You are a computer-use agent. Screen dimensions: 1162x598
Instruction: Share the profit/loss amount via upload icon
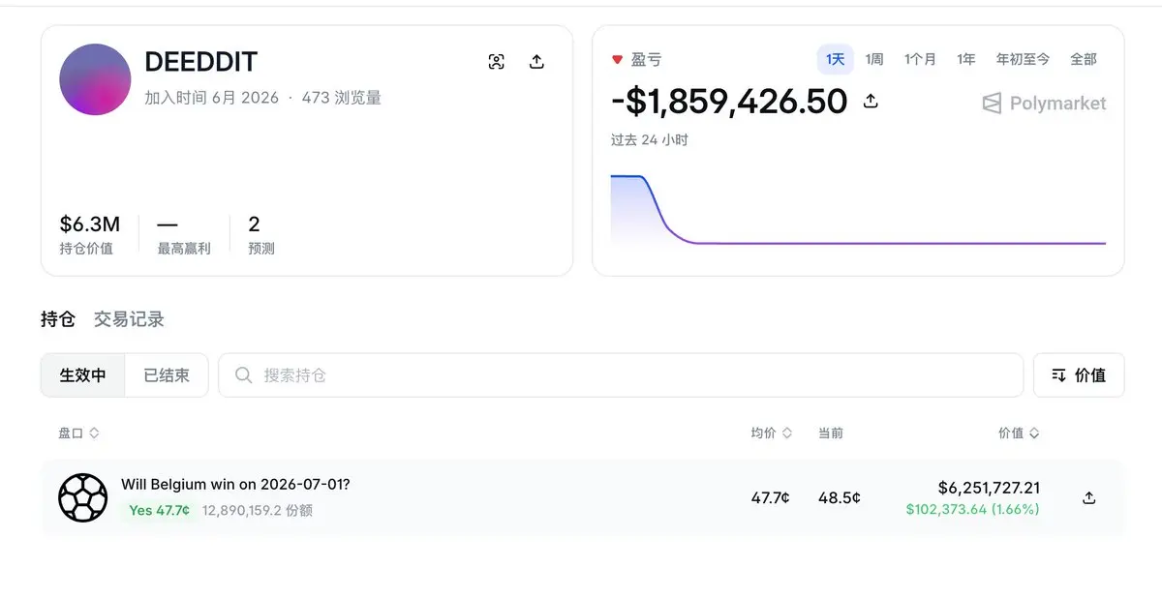(871, 101)
